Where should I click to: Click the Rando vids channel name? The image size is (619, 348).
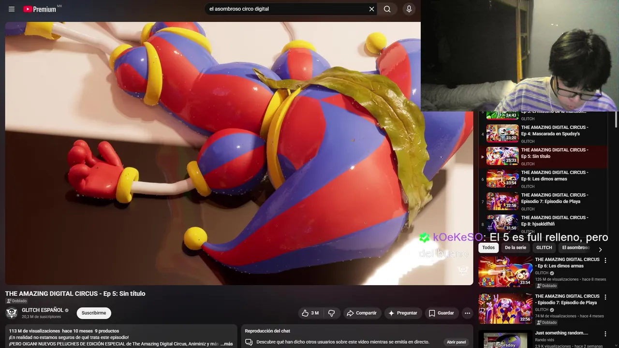tap(545, 340)
